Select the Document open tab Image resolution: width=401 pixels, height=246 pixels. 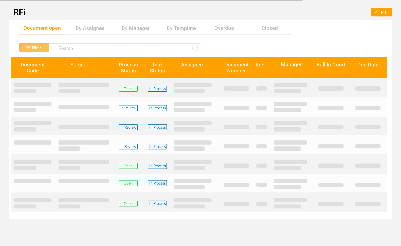pyautogui.click(x=42, y=28)
